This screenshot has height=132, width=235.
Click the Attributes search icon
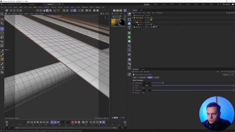(x=224, y=72)
